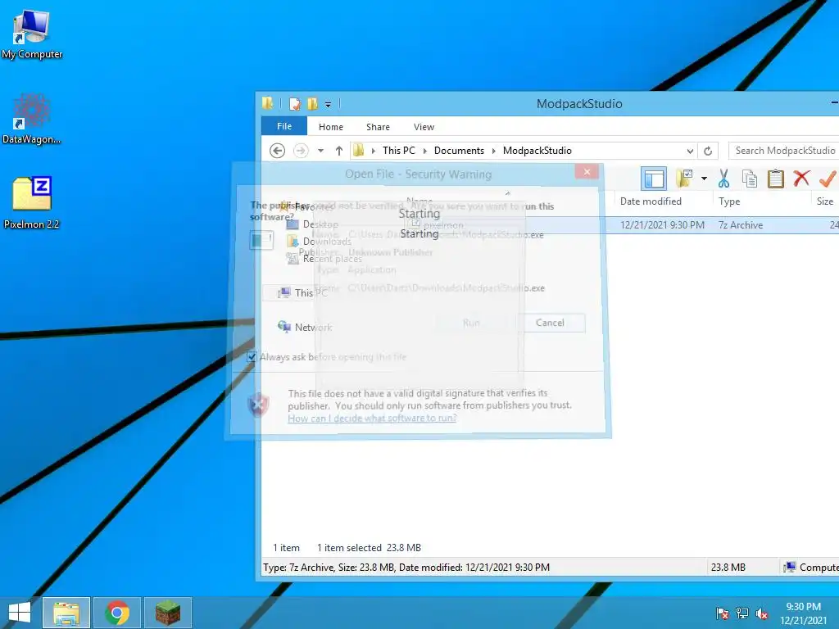Select Network in the navigation pane

tap(305, 327)
